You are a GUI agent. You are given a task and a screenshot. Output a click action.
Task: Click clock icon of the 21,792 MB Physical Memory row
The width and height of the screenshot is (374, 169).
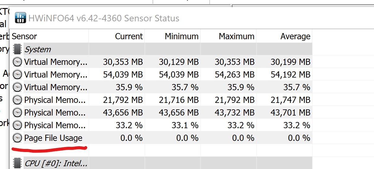coord(17,100)
